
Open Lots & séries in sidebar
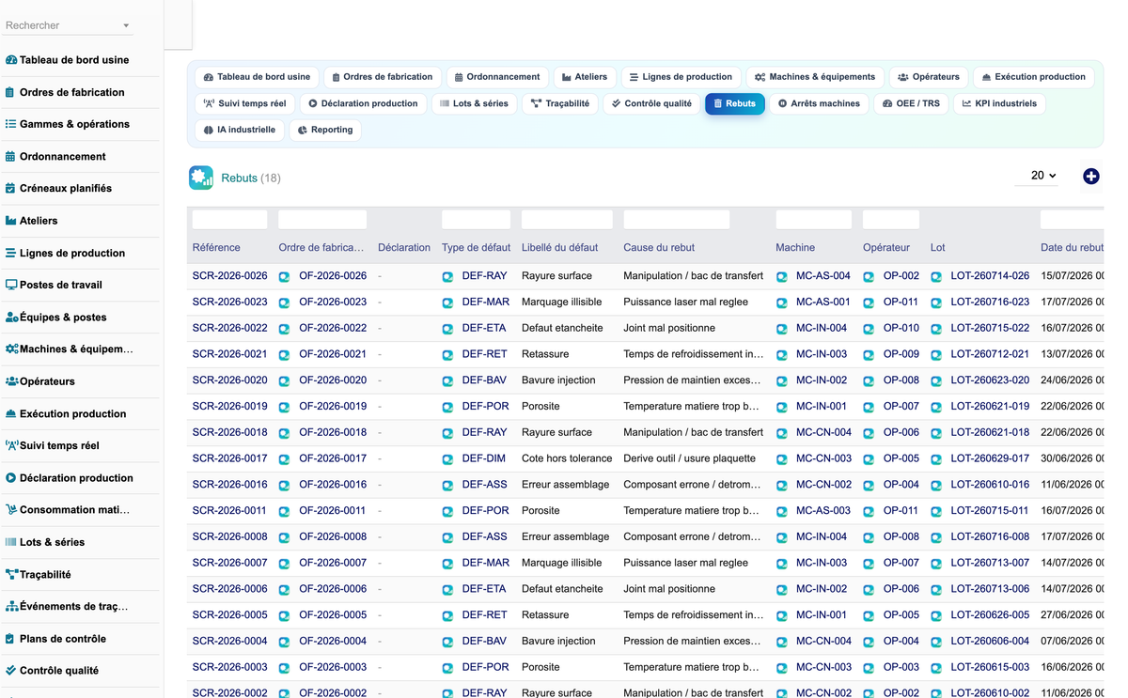pyautogui.click(x=52, y=542)
